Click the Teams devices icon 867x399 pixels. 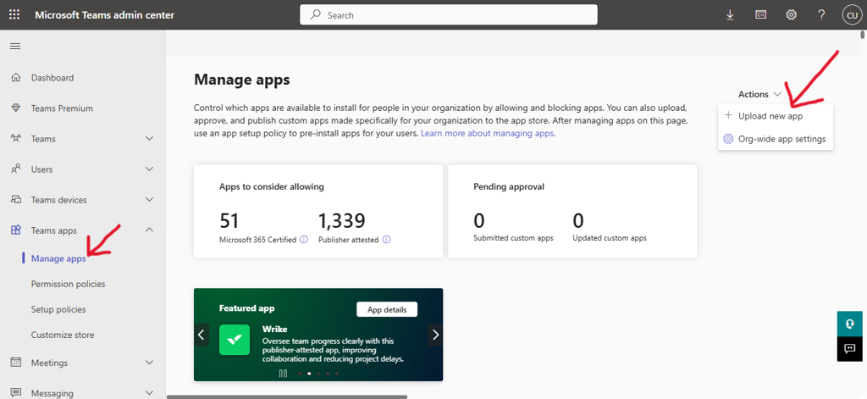(x=16, y=199)
